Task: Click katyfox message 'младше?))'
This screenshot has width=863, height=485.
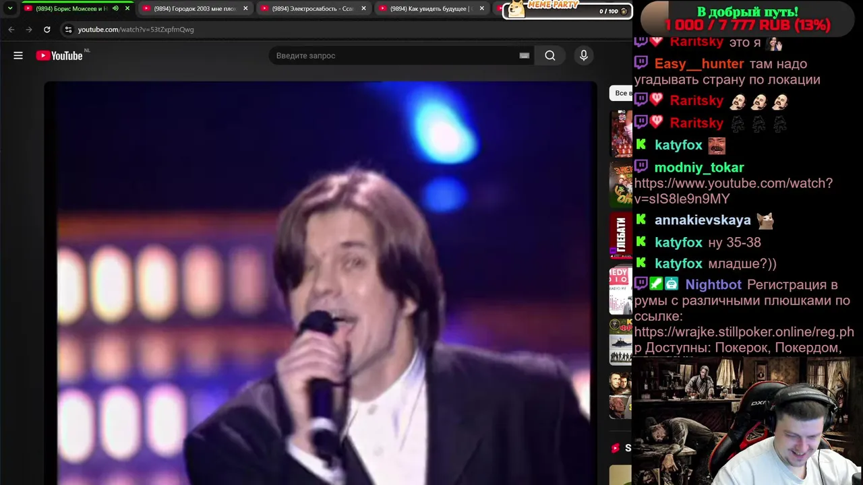Action: 742,264
